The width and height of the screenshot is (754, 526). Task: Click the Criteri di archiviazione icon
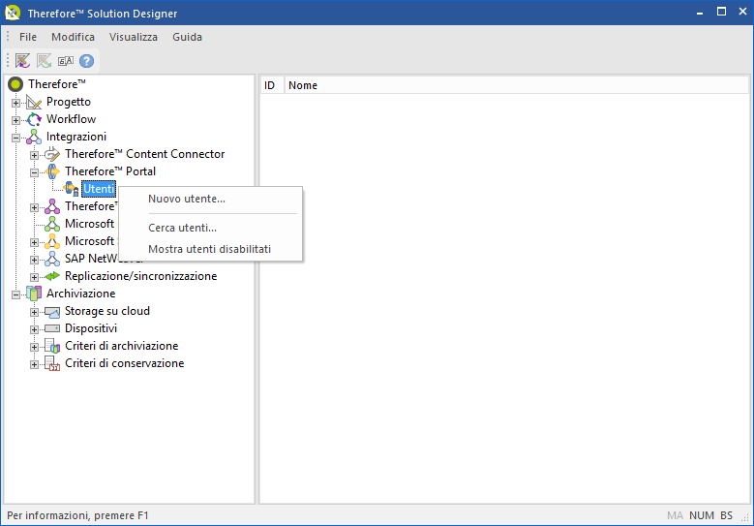pyautogui.click(x=52, y=346)
